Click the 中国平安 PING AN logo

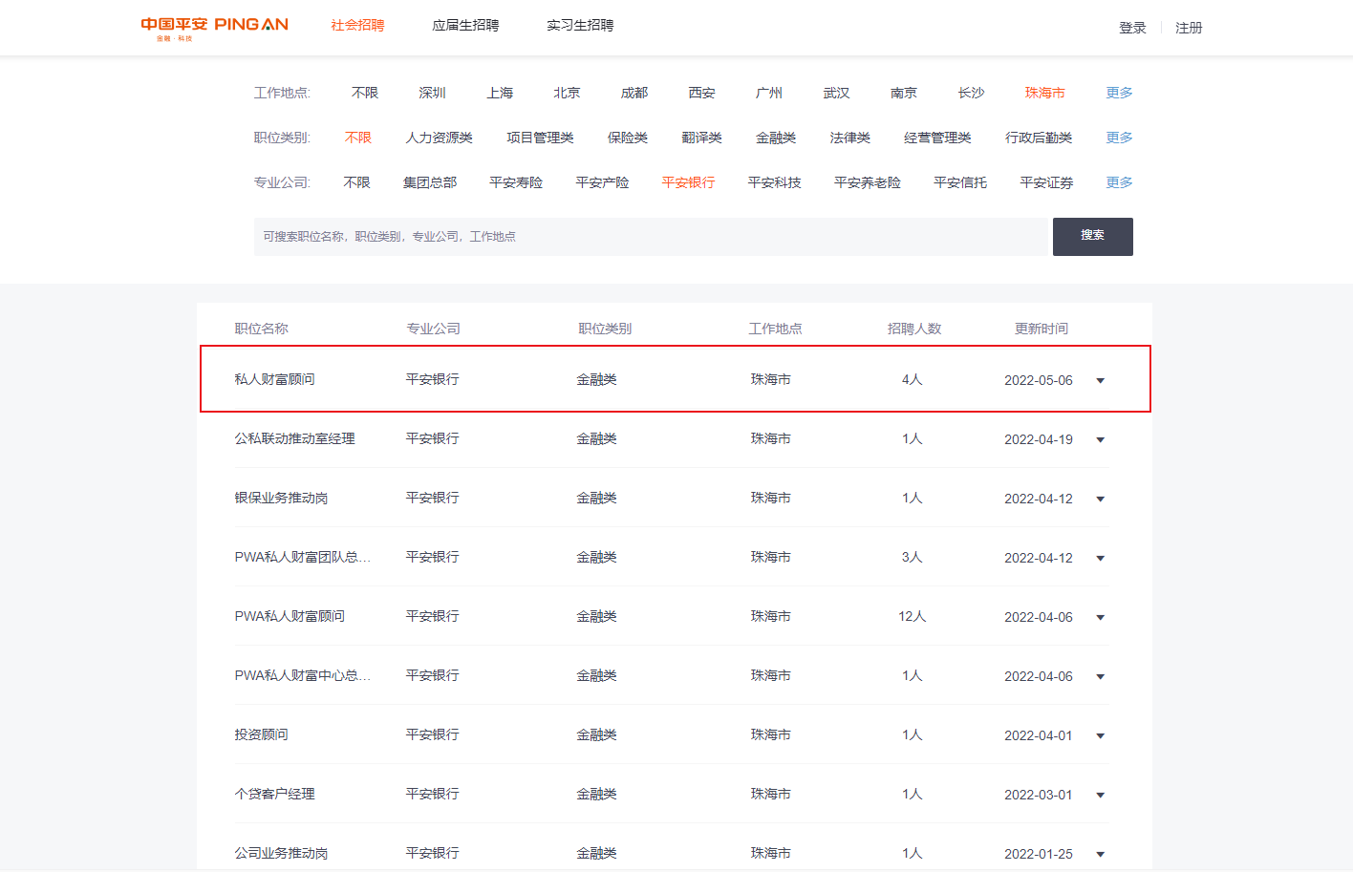pos(215,28)
